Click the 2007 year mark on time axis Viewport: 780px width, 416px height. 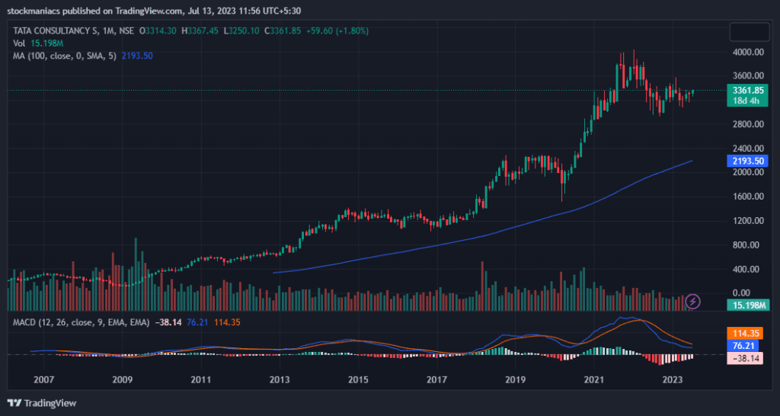point(43,379)
